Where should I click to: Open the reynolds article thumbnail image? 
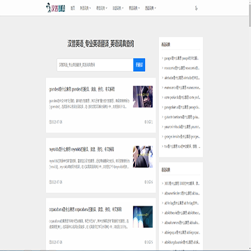point(143,157)
